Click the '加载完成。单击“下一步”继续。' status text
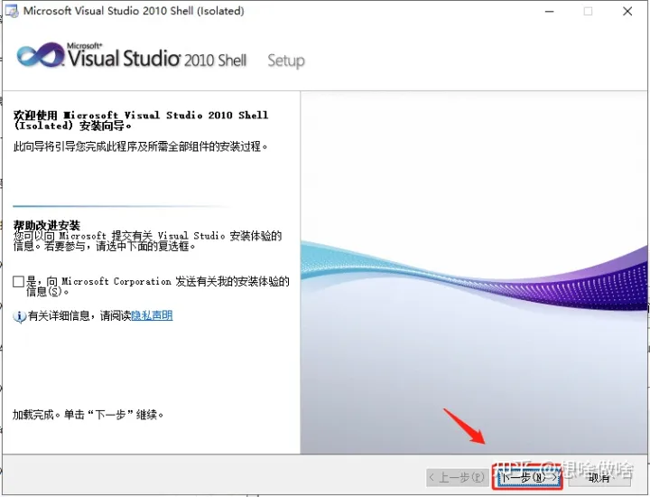 point(88,415)
